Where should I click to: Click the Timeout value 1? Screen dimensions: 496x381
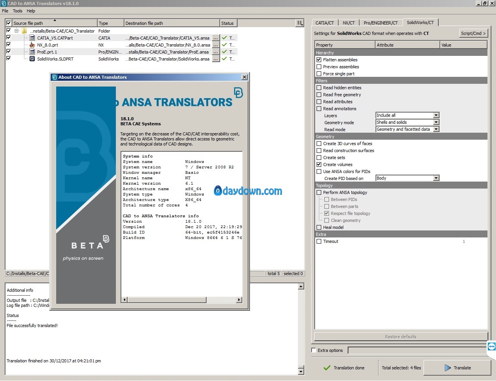(464, 241)
